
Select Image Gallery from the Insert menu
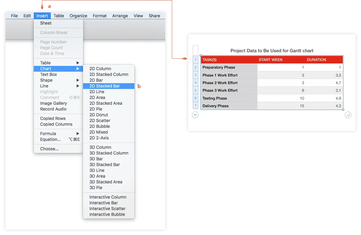(x=58, y=103)
